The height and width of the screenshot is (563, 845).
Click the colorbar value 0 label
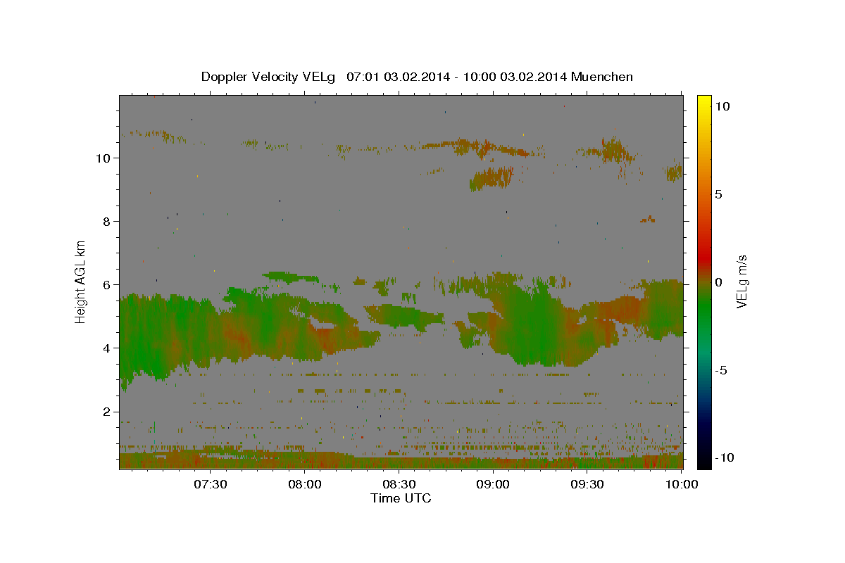pyautogui.click(x=719, y=282)
